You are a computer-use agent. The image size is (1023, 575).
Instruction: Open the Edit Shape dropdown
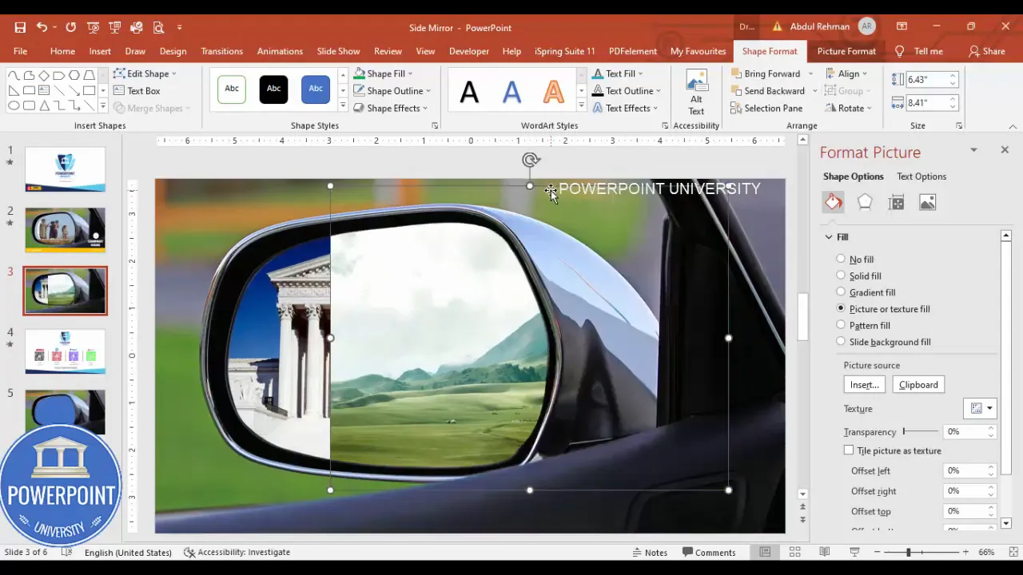click(x=145, y=73)
